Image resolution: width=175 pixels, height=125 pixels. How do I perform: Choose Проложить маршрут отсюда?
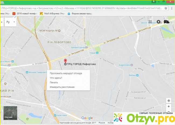coord(66,73)
